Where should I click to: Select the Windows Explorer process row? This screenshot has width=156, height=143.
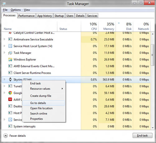76,60
